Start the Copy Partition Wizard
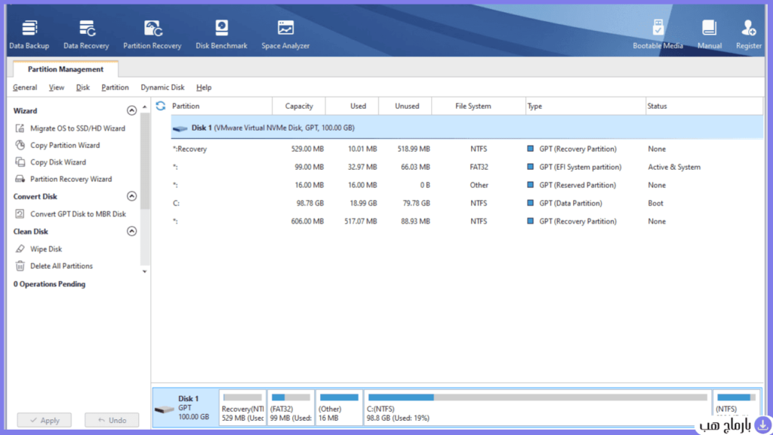 click(65, 145)
